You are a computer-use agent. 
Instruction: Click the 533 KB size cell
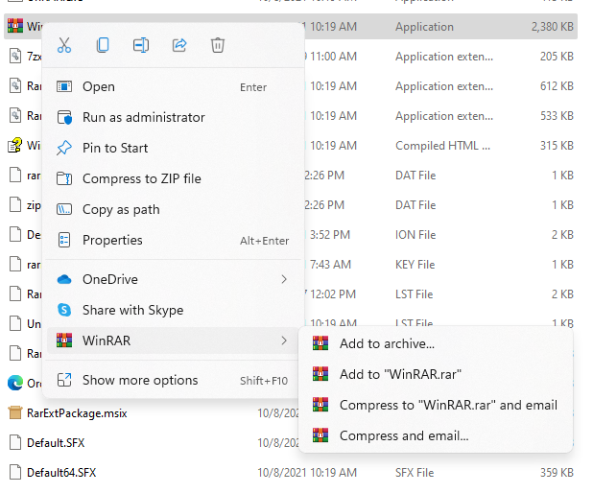(557, 116)
